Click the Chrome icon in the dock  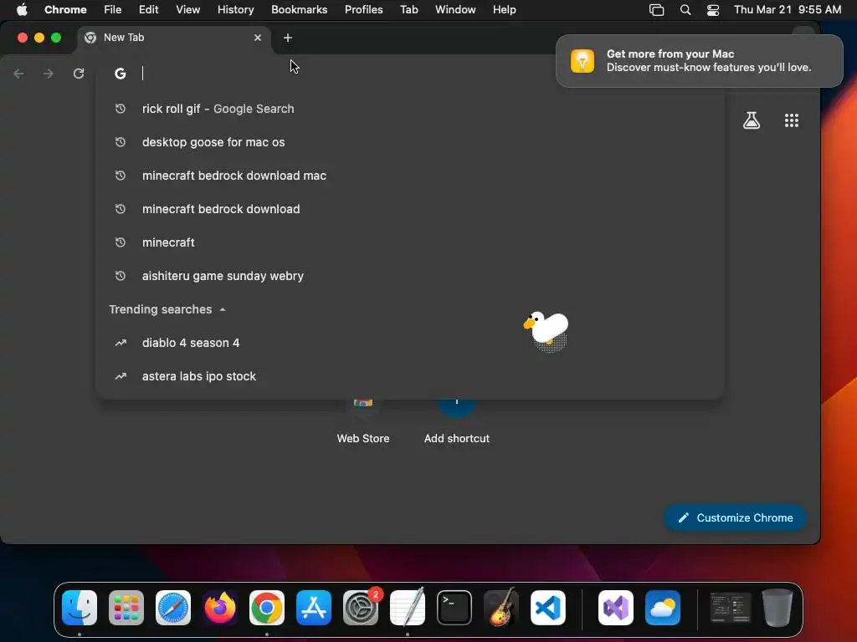point(267,608)
